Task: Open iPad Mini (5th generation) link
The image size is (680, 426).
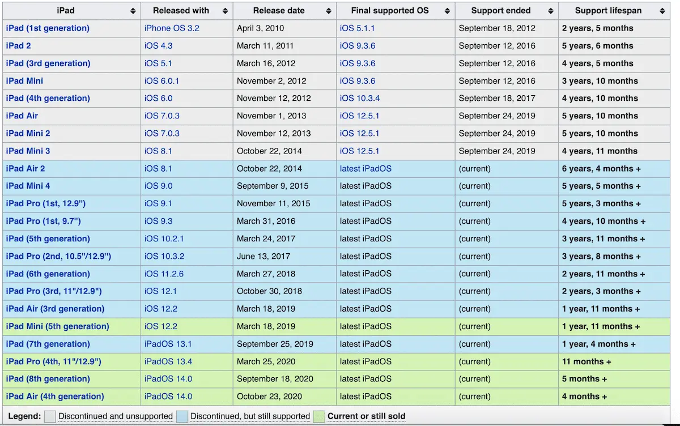Action: tap(57, 326)
